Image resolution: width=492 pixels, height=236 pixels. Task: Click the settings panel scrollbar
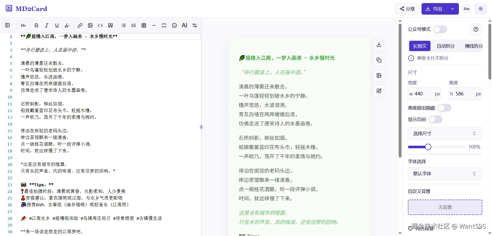pos(490,51)
